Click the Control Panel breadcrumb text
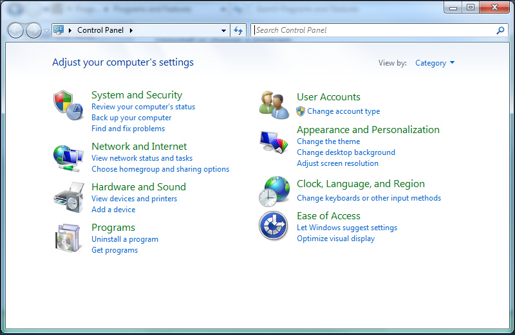 pyautogui.click(x=100, y=30)
